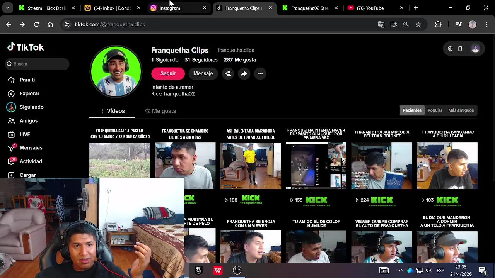Screen dimensions: 495x278
Task: Click the Franquetha Clips profile picture
Action: (116, 71)
